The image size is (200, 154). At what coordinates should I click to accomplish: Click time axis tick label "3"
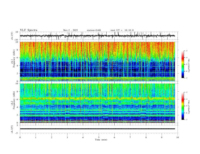(67, 137)
